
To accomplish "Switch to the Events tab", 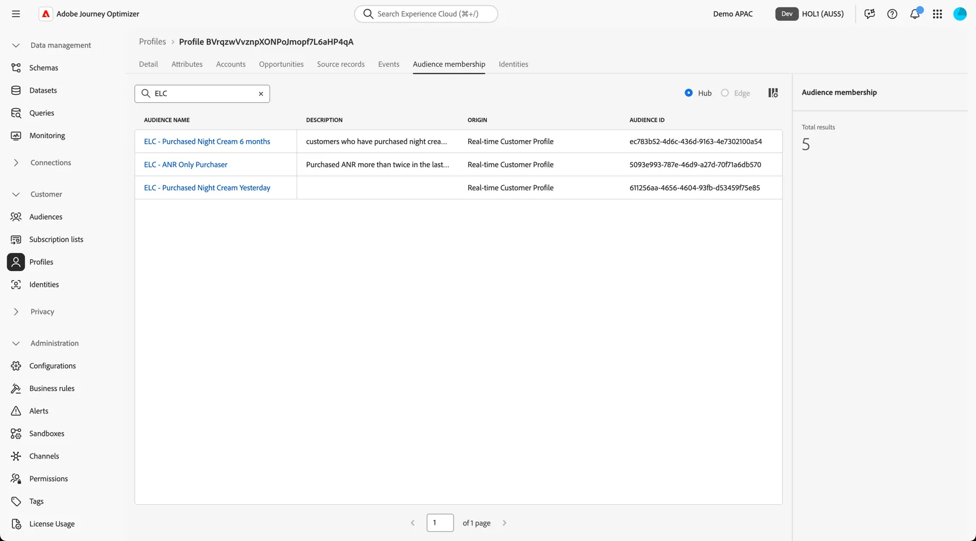I will [389, 64].
